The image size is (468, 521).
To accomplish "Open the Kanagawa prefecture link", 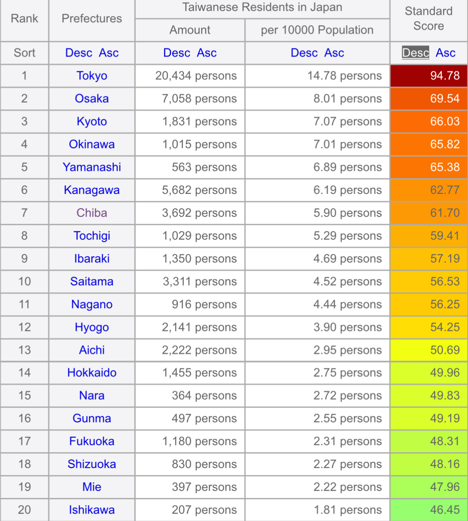I will (92, 190).
